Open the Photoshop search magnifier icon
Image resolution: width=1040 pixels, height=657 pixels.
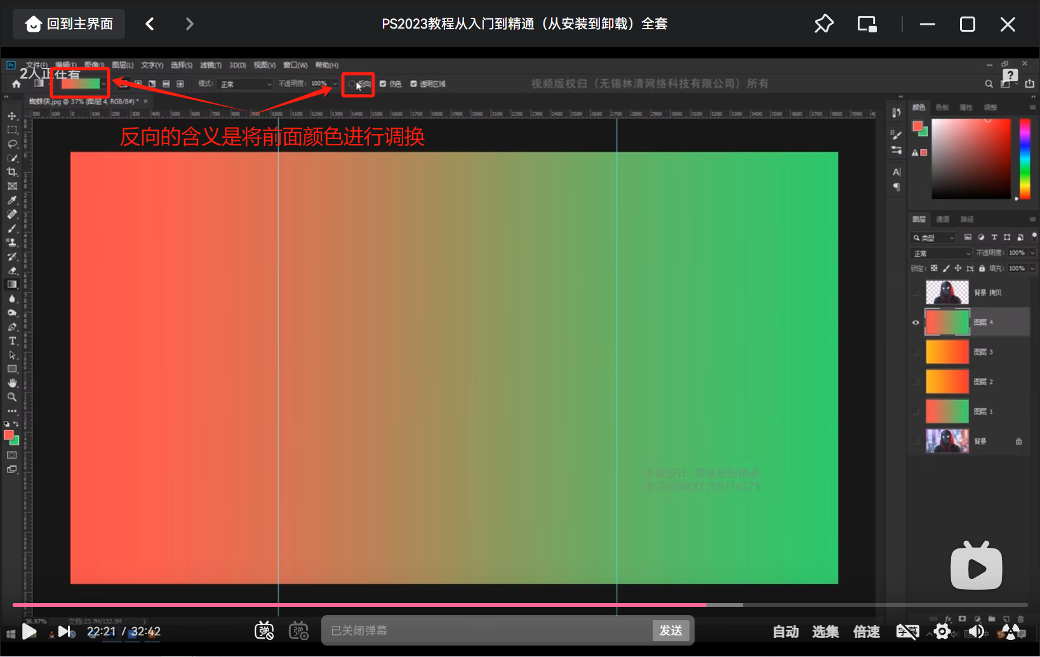(x=989, y=84)
